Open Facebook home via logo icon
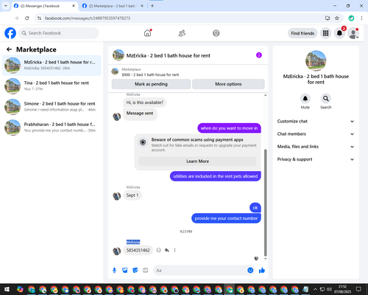 coord(10,33)
